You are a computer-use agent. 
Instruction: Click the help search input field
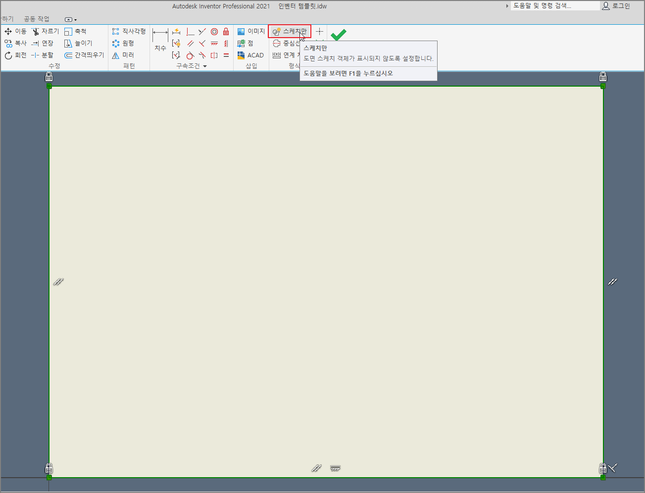tap(555, 6)
